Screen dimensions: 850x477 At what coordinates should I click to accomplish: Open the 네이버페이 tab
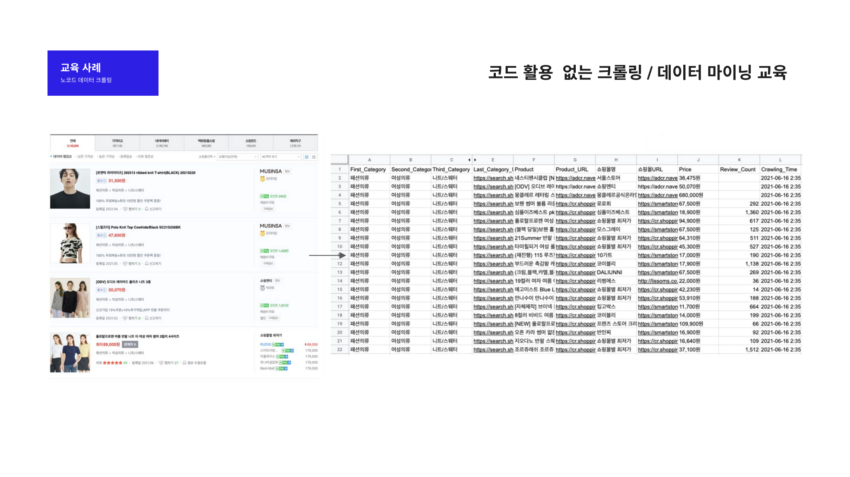click(162, 143)
